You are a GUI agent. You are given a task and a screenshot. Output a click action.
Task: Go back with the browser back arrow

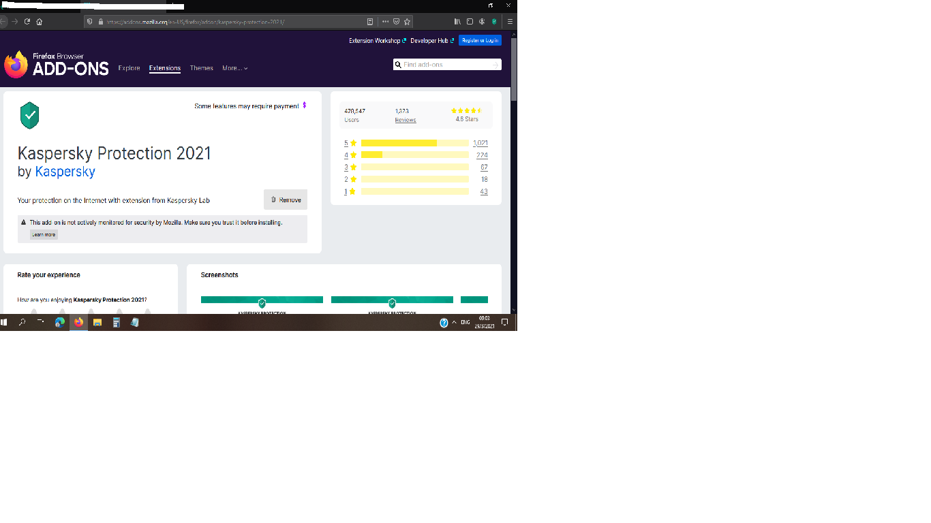[3, 22]
